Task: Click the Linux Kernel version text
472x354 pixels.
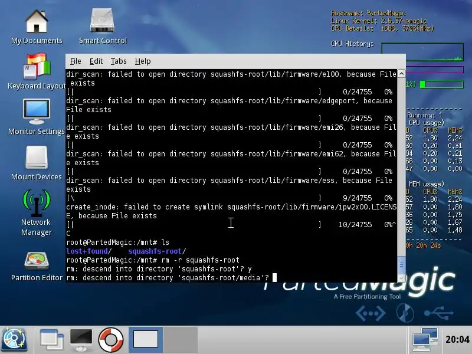Action: tap(379, 21)
